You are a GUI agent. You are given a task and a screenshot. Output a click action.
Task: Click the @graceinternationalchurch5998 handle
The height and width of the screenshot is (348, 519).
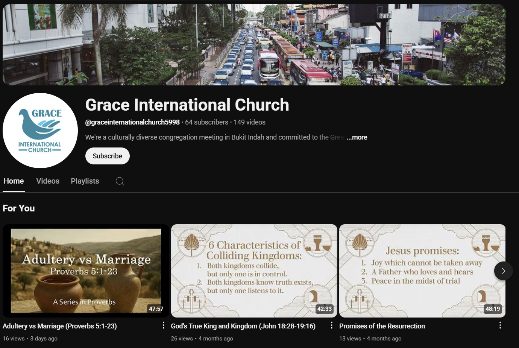pyautogui.click(x=132, y=122)
